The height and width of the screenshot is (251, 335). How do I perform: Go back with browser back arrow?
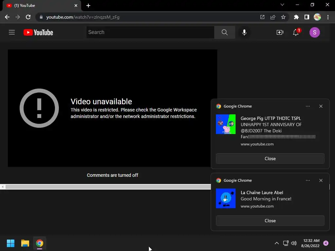(x=7, y=17)
